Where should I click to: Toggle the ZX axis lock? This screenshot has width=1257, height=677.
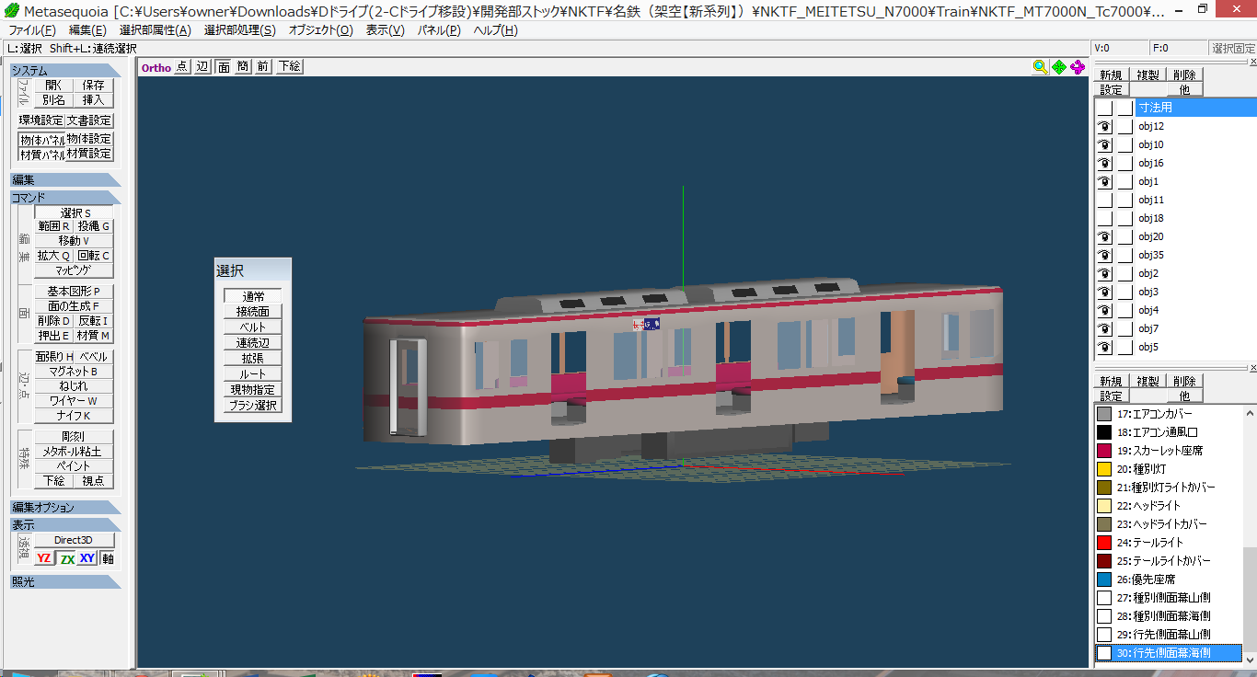tap(66, 558)
